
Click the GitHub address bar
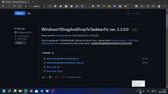click(34, 6)
